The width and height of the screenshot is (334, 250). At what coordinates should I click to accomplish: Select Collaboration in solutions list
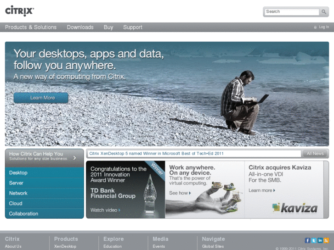(x=45, y=213)
